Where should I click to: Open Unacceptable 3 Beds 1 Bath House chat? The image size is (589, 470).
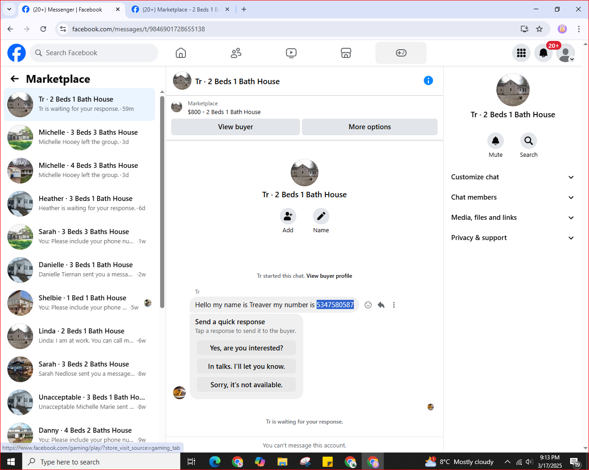[79, 402]
